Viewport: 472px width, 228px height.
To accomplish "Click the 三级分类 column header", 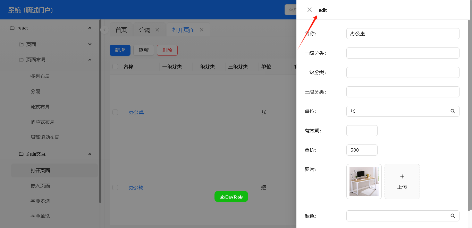I will click(x=238, y=67).
